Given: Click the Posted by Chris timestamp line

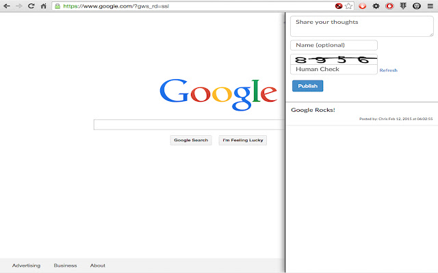Looking at the screenshot, I should tap(396, 119).
